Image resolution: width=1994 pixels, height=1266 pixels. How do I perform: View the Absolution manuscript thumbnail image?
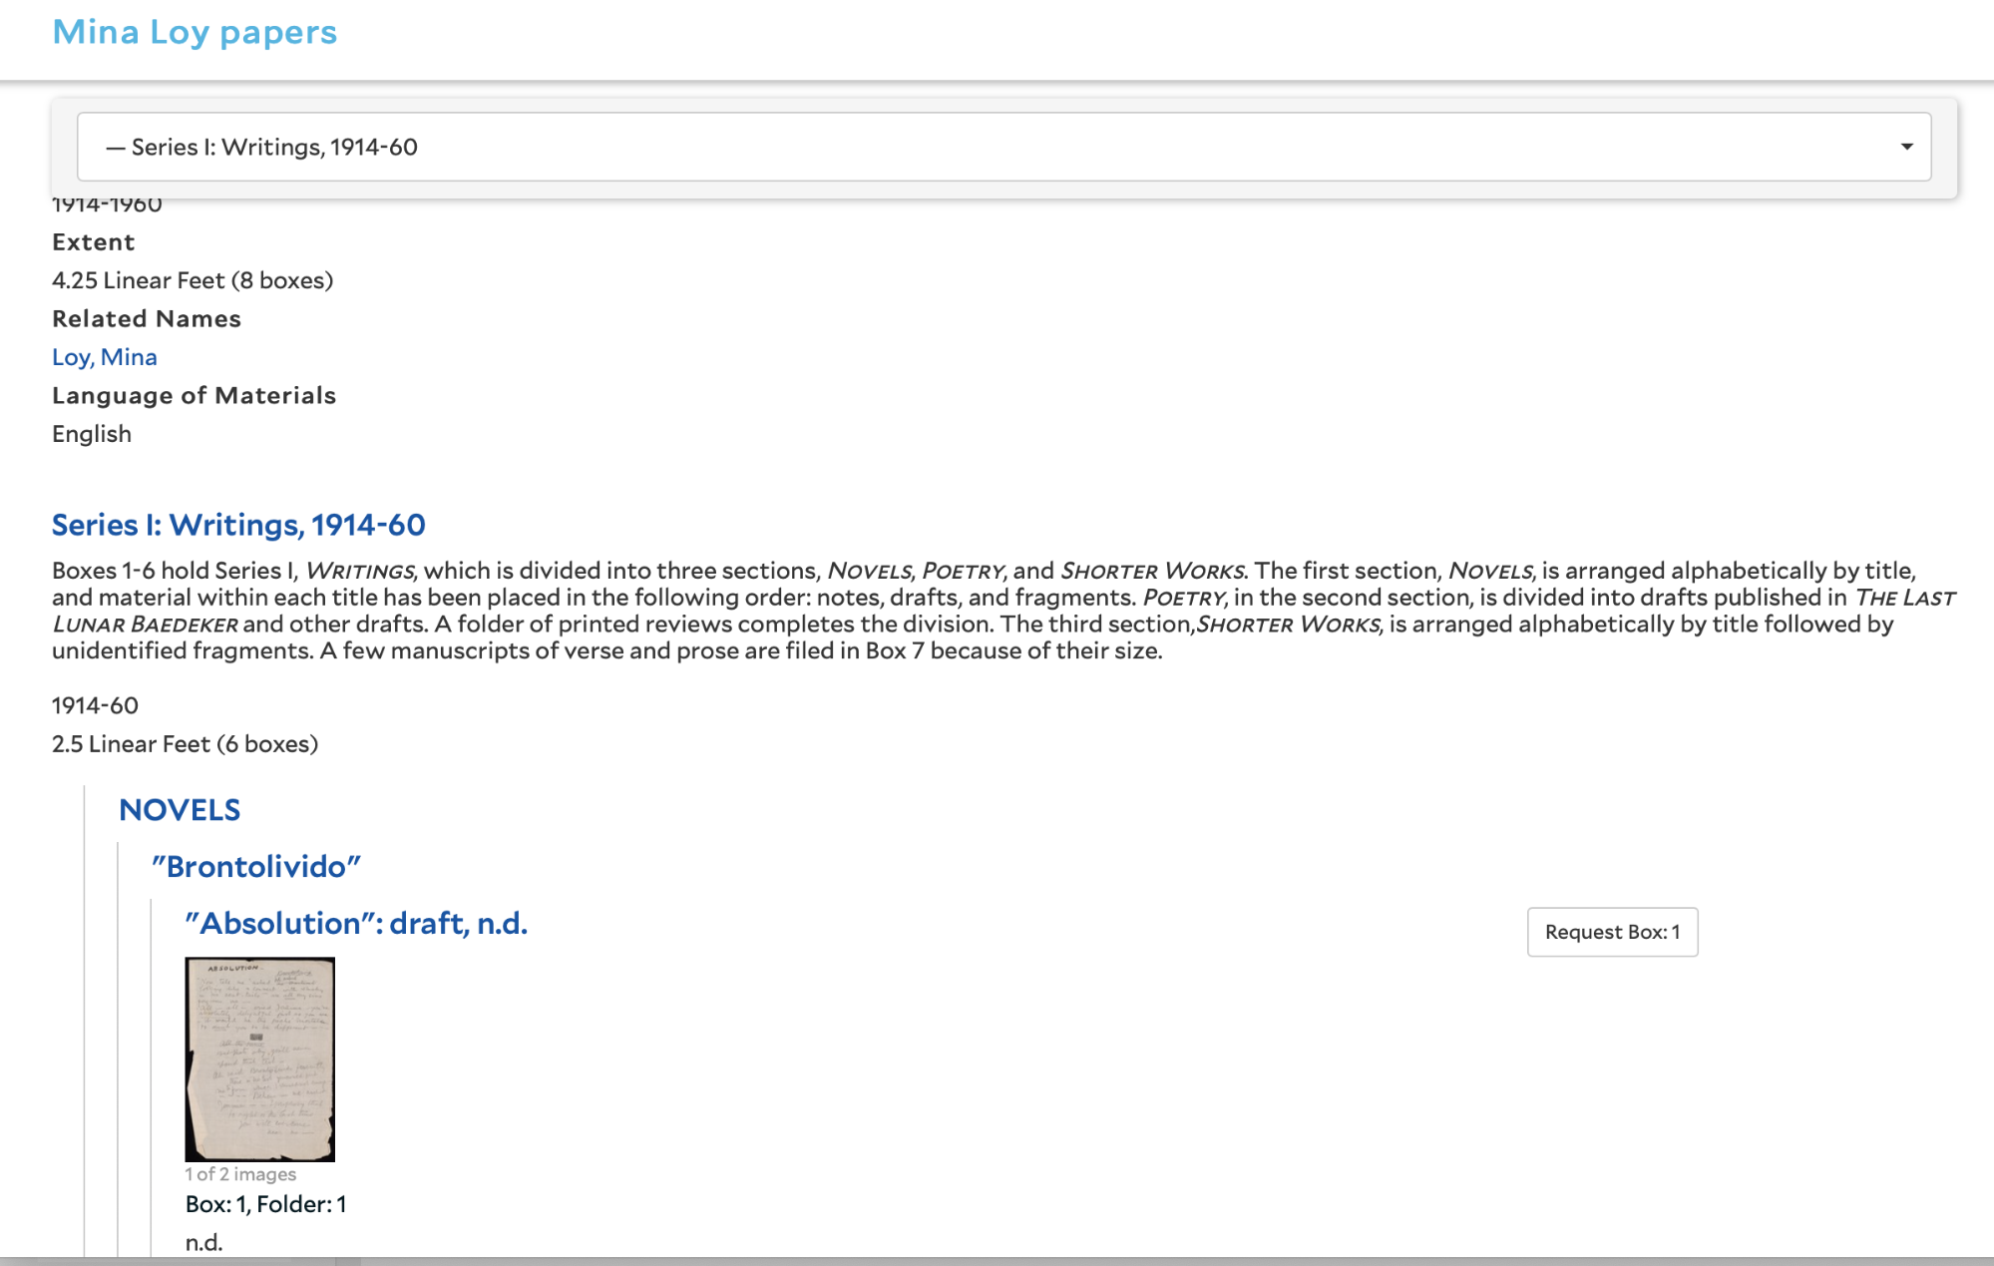(260, 1058)
